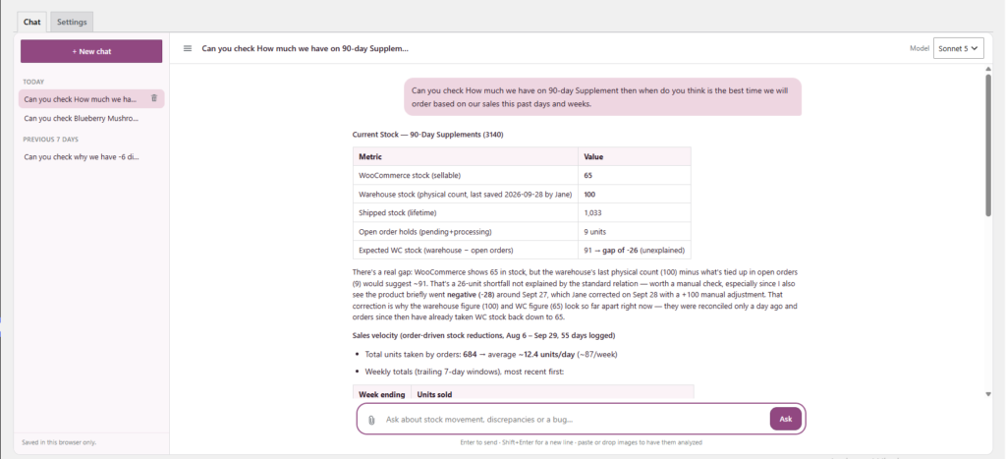Image resolution: width=1006 pixels, height=459 pixels.
Task: Click the Week ending column header
Action: pos(382,393)
